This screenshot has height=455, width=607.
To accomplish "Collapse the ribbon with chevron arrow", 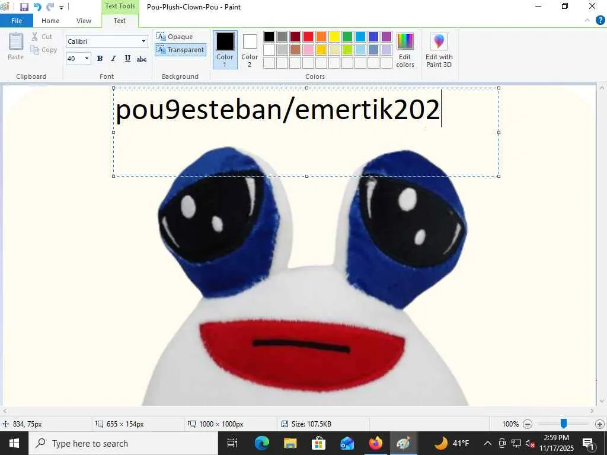I will tap(587, 21).
